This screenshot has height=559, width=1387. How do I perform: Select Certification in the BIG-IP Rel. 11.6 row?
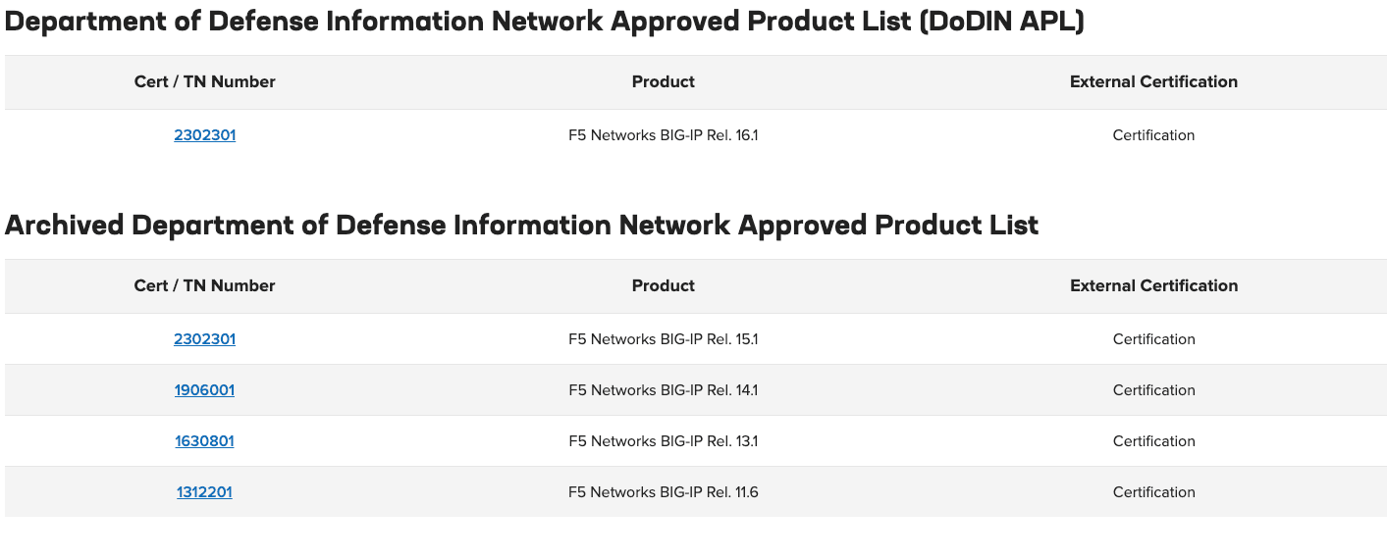coord(1153,492)
